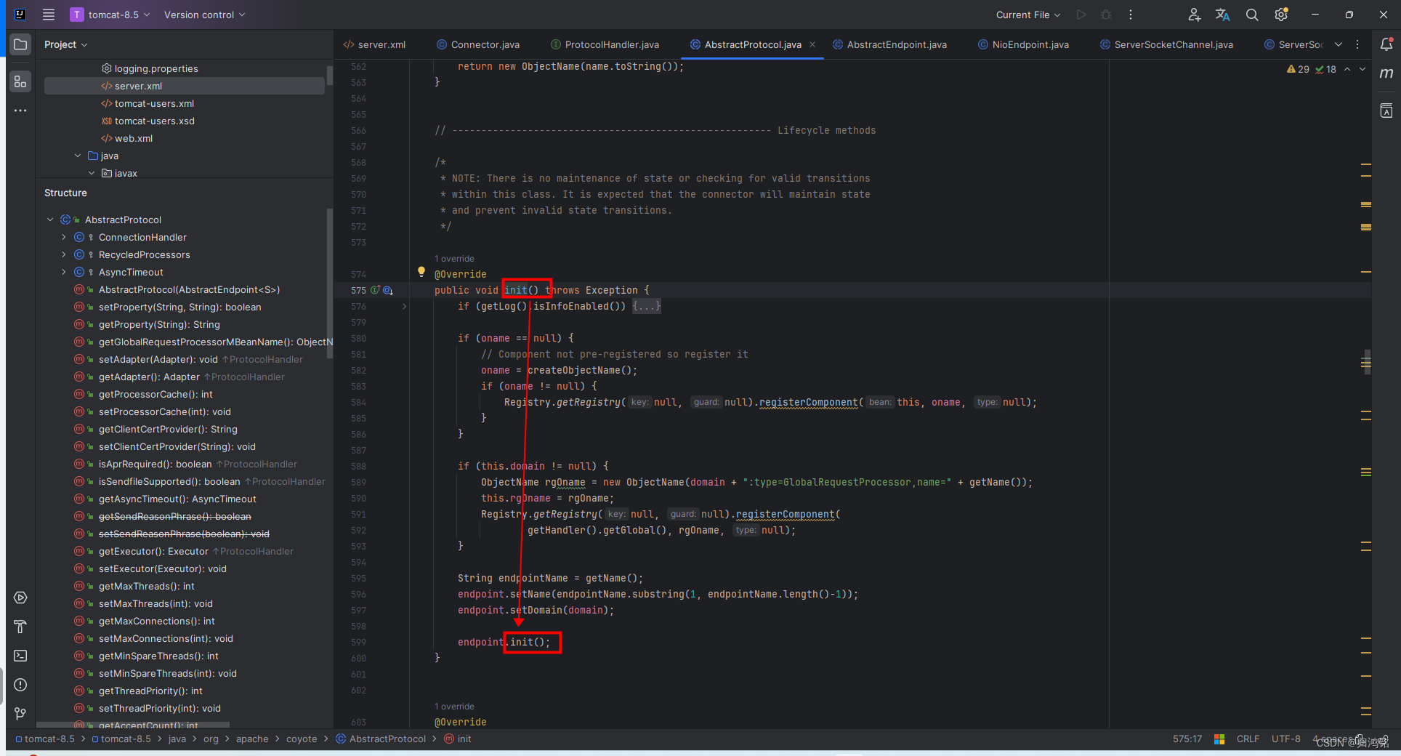Click AbstractProtocol in breadcrumb bar
Viewport: 1401px width, 756px height.
coord(381,739)
